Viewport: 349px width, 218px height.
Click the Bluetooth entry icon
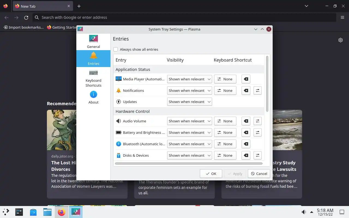click(118, 144)
